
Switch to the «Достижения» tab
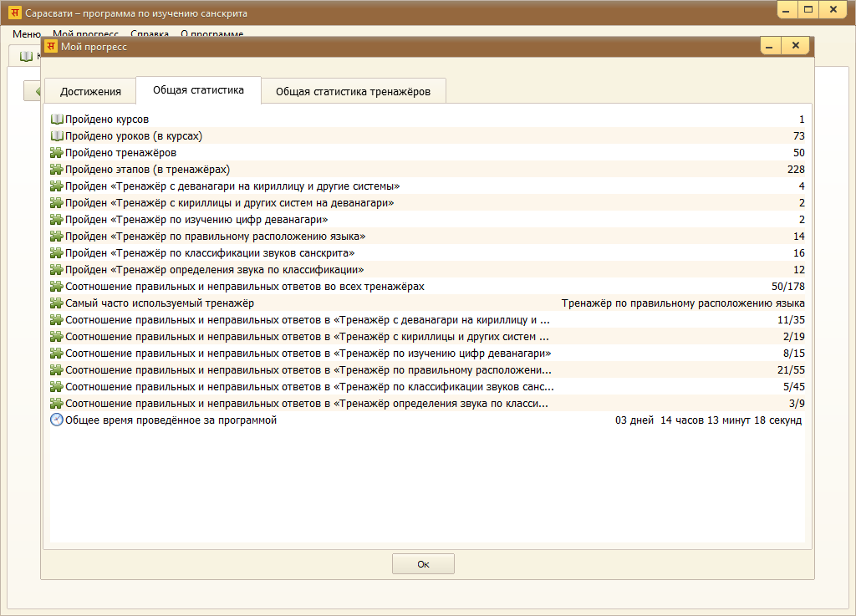89,91
